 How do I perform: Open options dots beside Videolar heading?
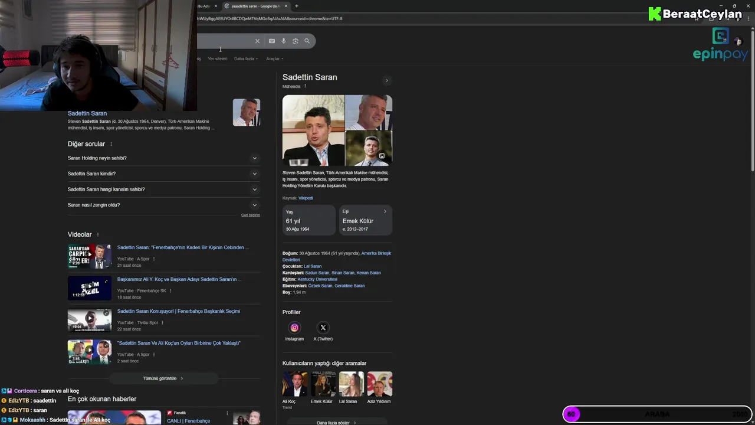pyautogui.click(x=98, y=234)
